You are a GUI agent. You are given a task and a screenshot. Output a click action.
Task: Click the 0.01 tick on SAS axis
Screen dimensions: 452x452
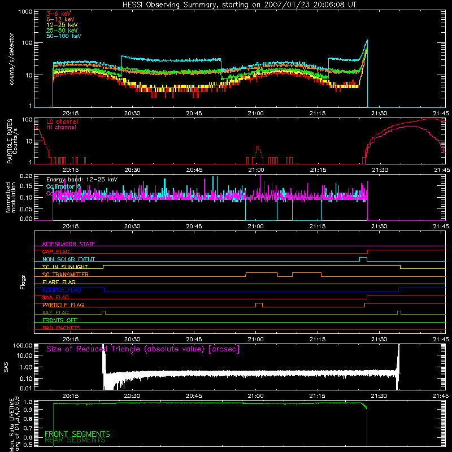click(26, 388)
